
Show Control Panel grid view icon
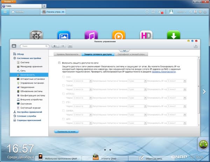(x=70, y=46)
